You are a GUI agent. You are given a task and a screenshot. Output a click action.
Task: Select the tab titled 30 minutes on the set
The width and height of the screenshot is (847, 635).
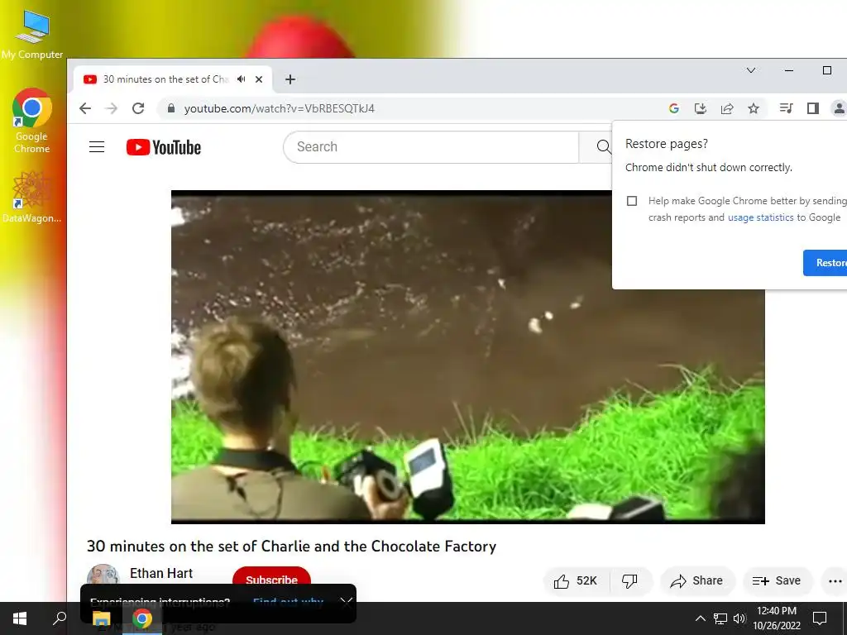[x=172, y=79]
